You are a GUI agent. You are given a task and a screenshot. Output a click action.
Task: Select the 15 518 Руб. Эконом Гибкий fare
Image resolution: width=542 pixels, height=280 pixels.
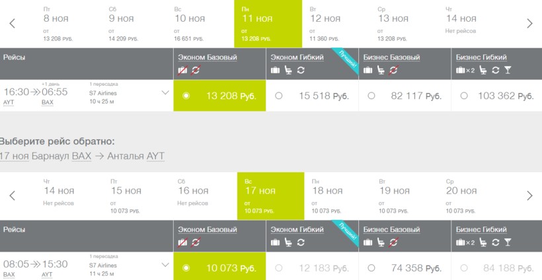coord(279,96)
